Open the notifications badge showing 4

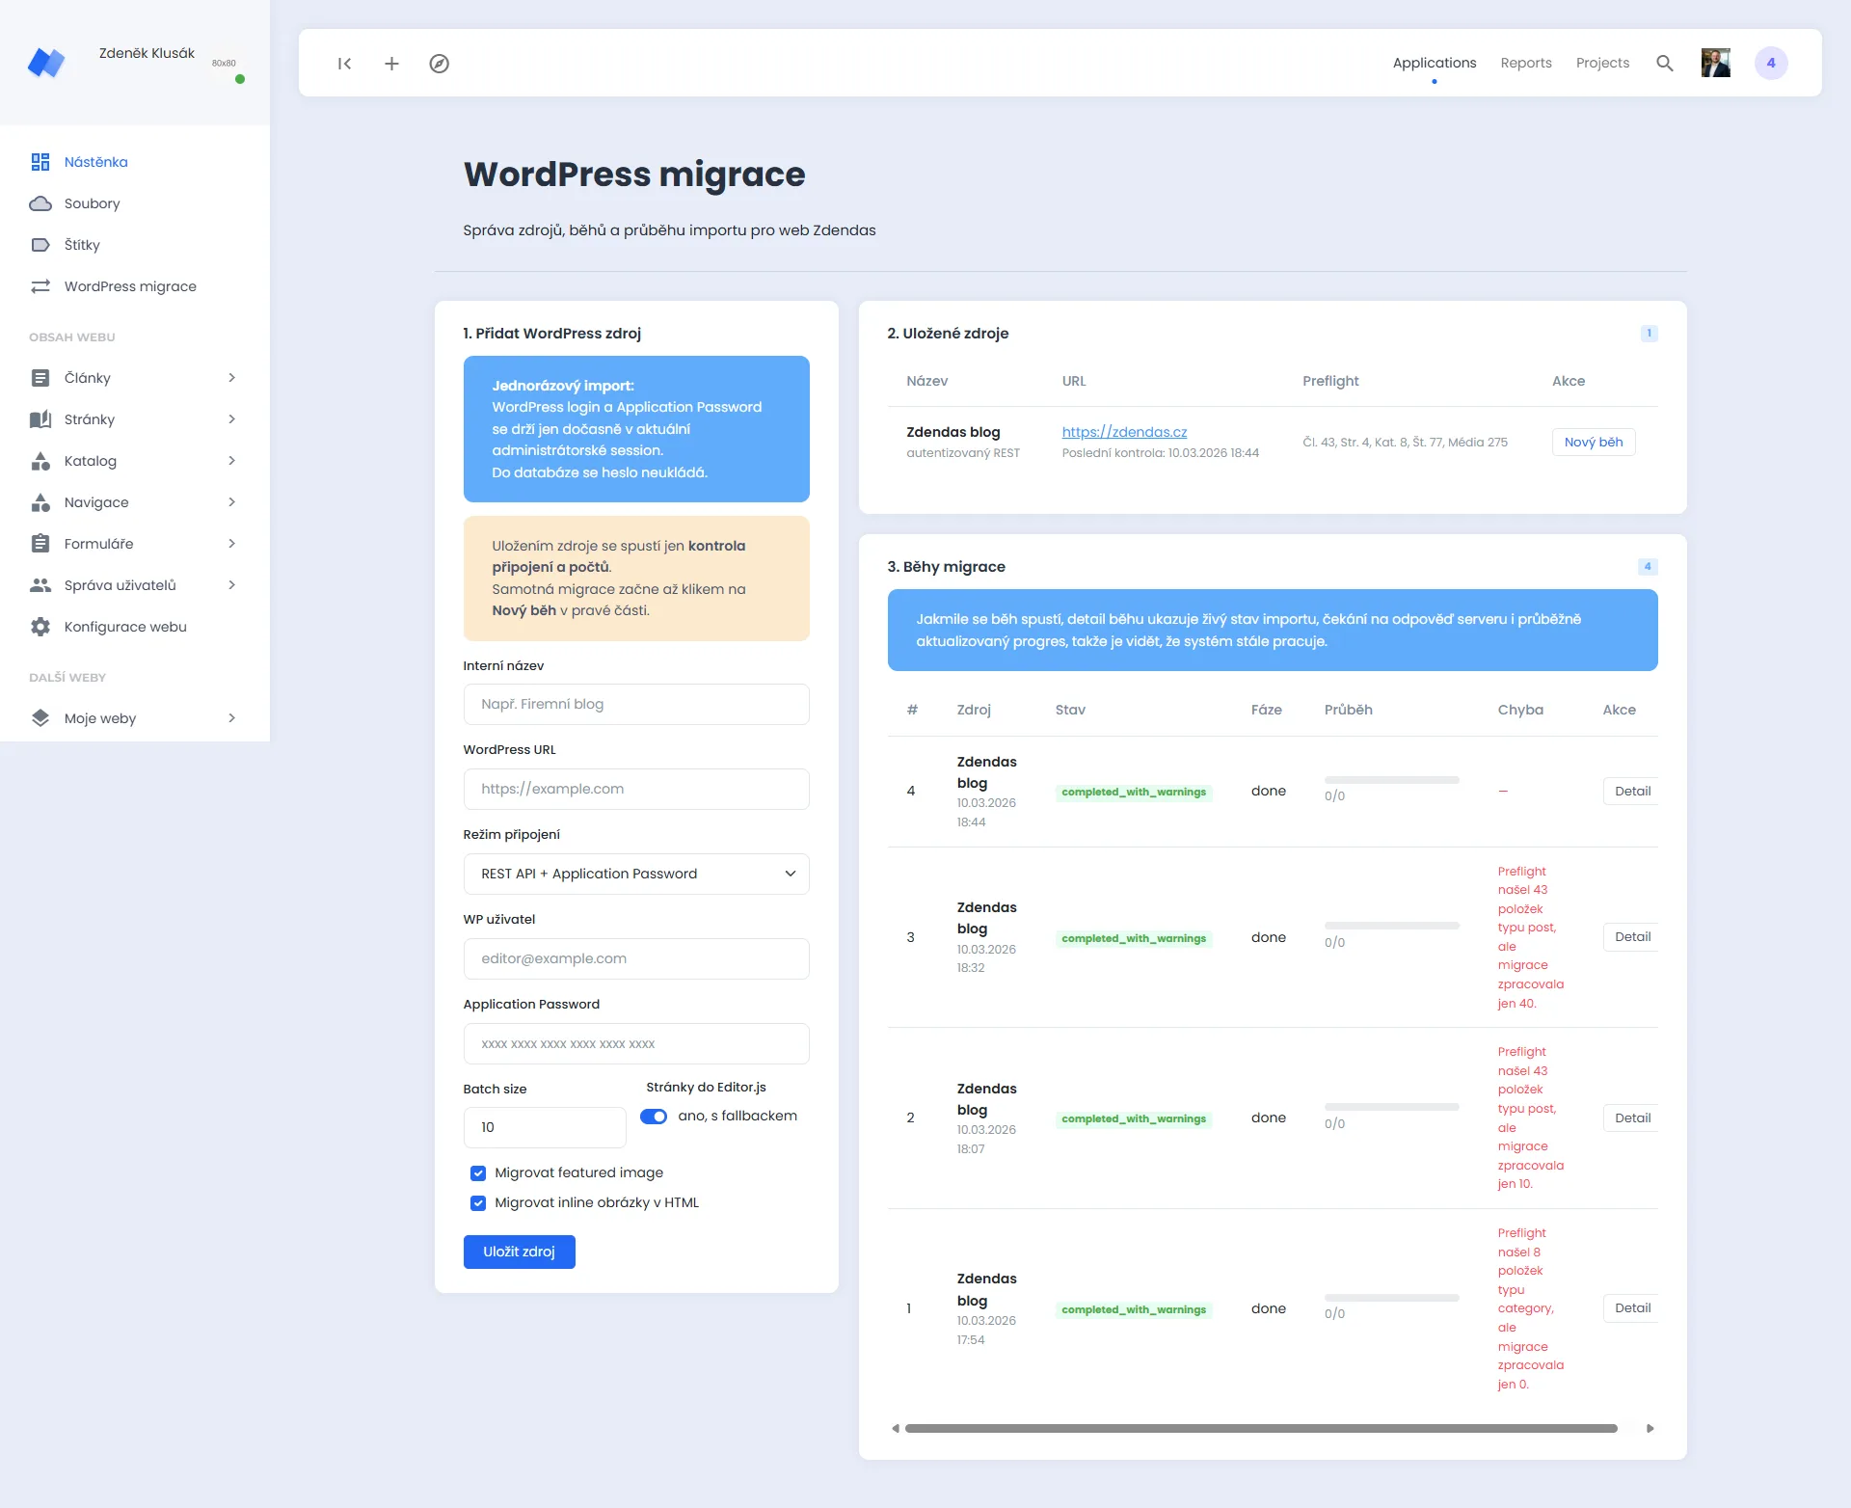tap(1771, 63)
